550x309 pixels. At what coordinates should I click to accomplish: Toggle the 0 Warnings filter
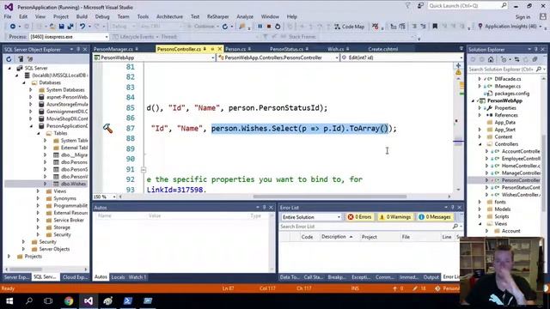point(395,217)
